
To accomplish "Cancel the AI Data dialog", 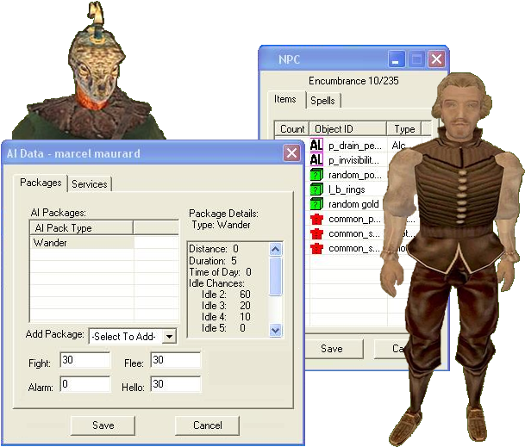I will (207, 425).
